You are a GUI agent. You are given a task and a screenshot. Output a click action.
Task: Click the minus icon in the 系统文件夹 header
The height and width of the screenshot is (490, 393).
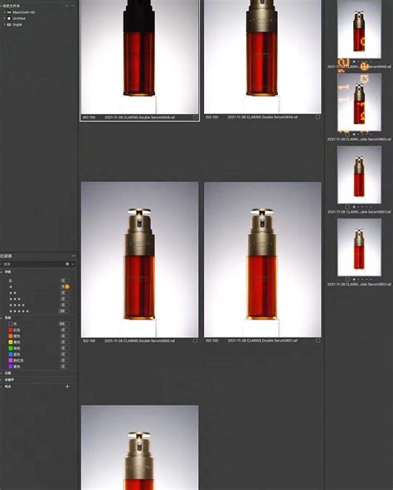(x=73, y=6)
